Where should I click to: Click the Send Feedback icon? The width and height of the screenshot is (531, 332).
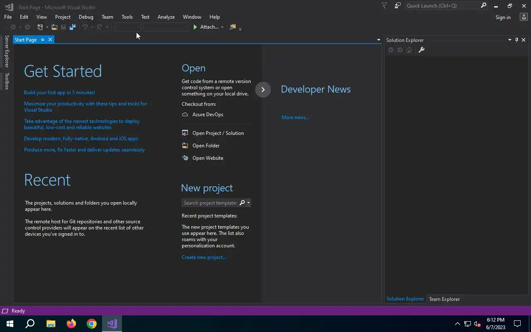pyautogui.click(x=398, y=5)
